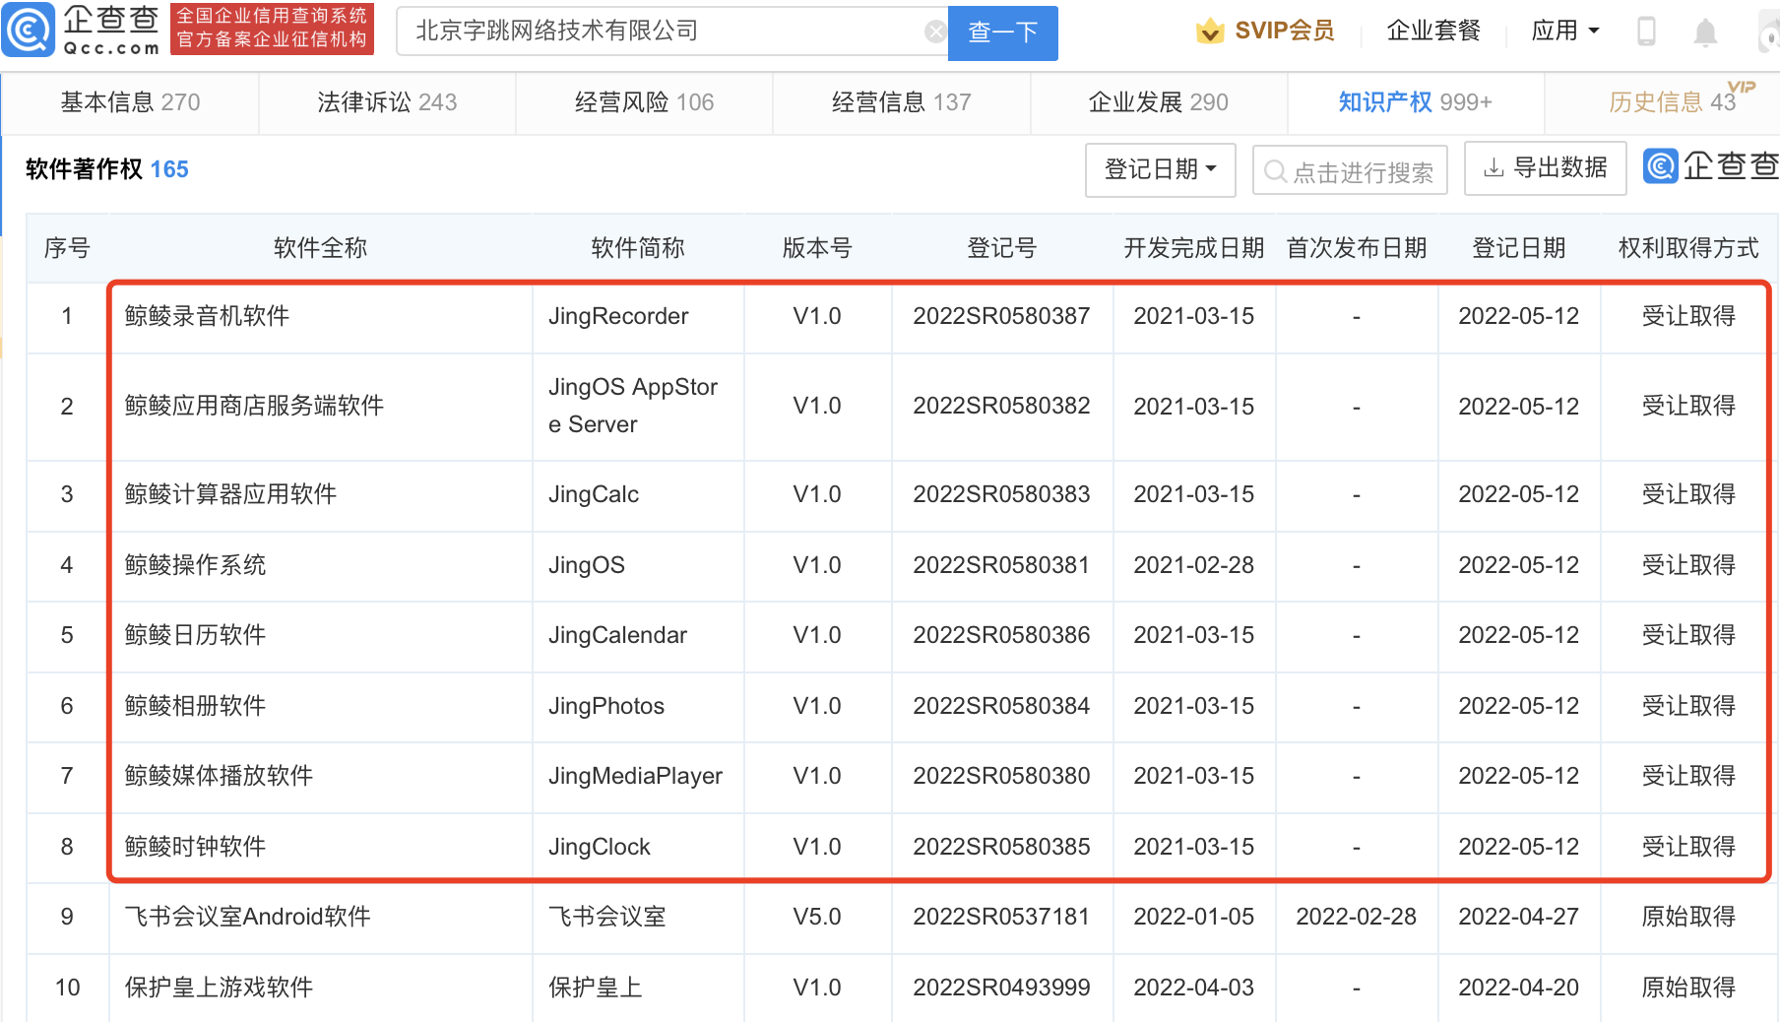The width and height of the screenshot is (1780, 1022).
Task: Click 飞书会议室Android软件 row name
Action: pyautogui.click(x=247, y=917)
